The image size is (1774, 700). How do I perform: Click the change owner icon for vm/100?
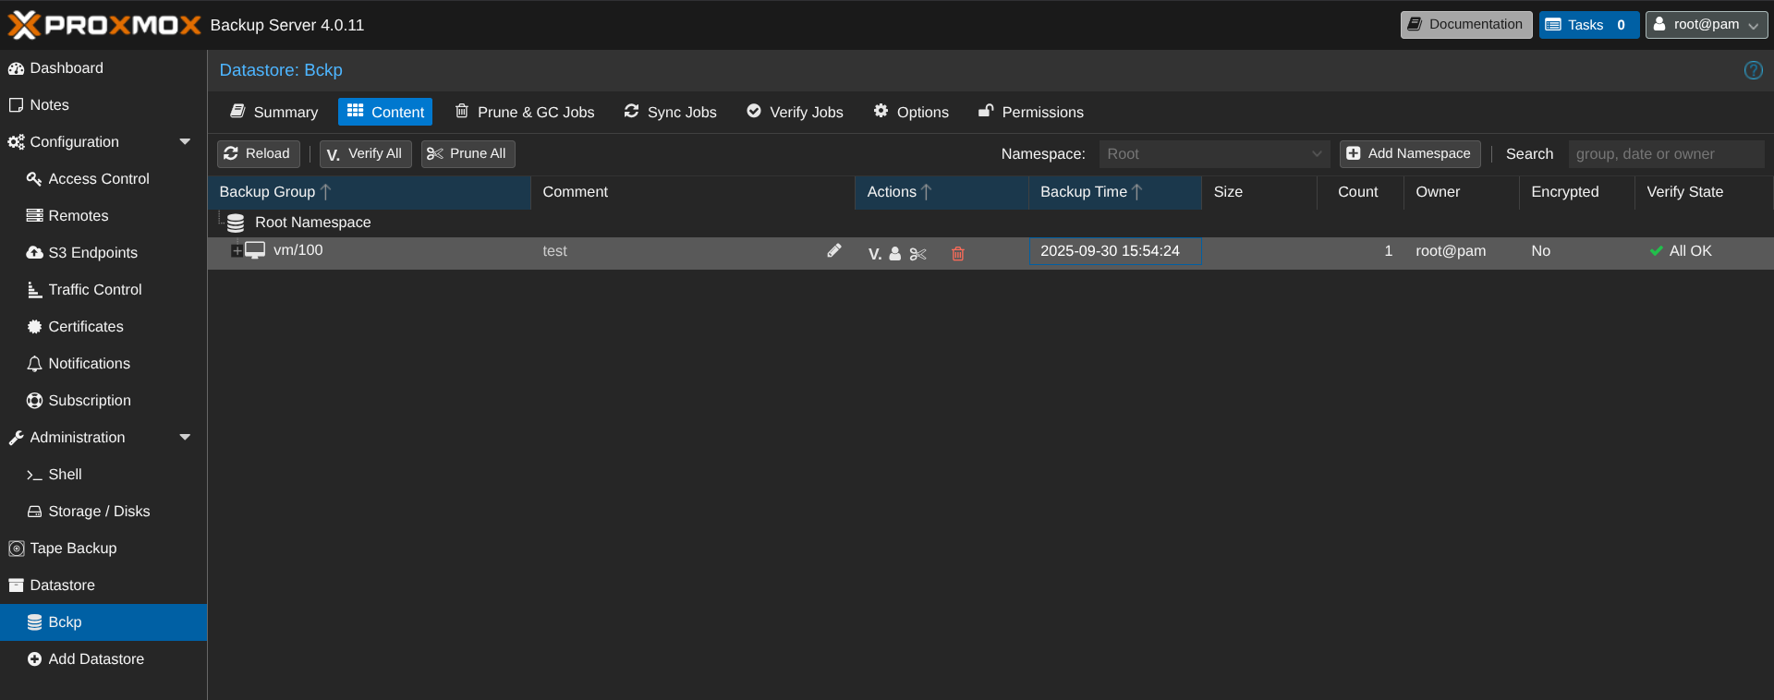895,254
